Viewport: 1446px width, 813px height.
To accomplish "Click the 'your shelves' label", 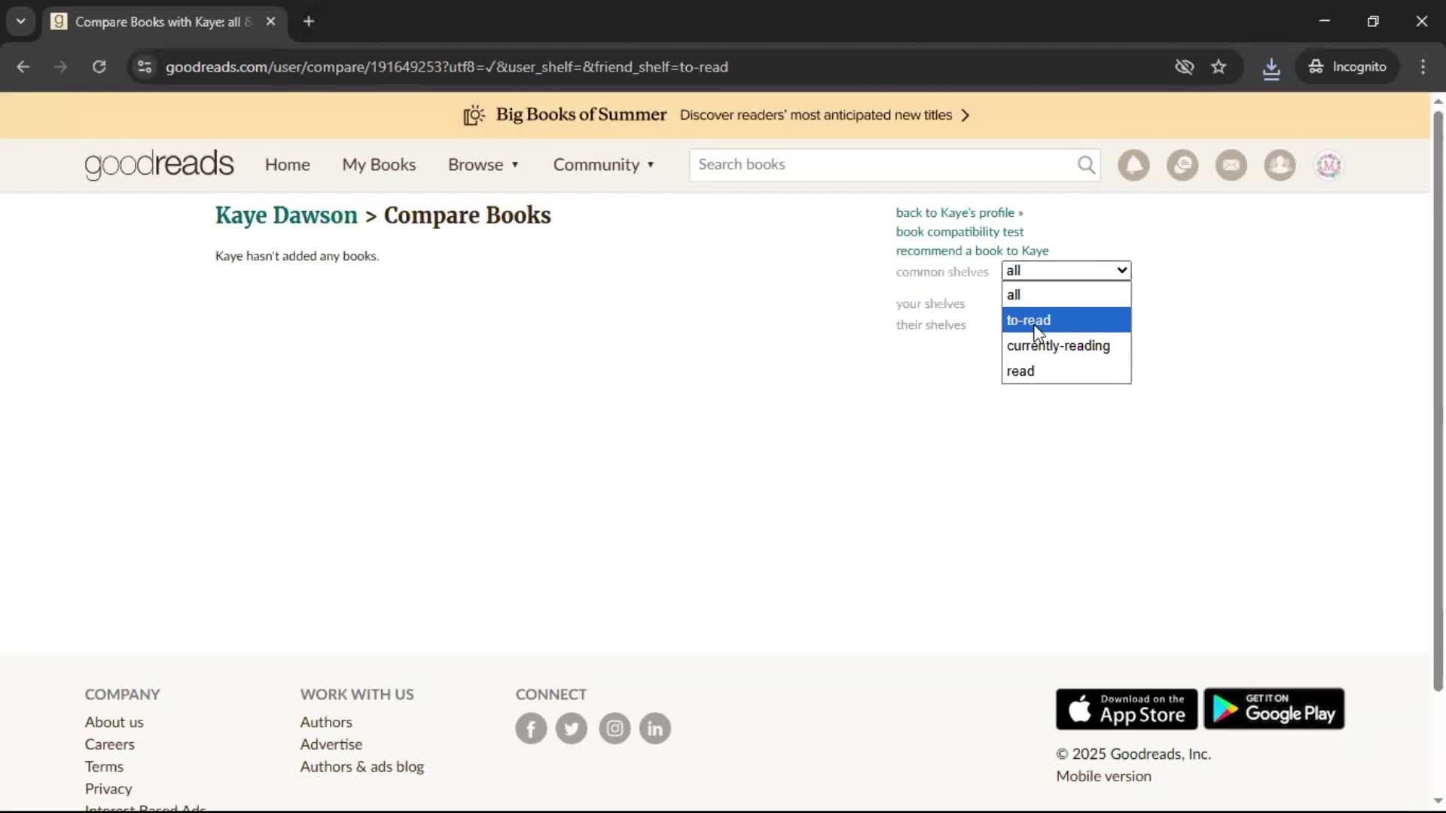I will 930,304.
